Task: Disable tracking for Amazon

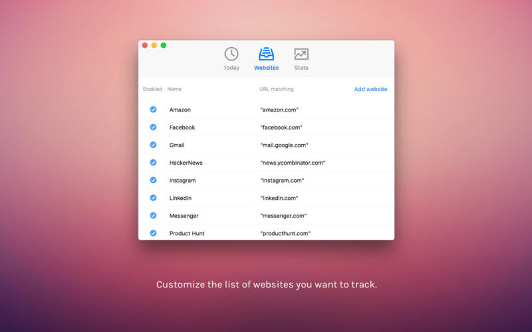Action: 154,110
